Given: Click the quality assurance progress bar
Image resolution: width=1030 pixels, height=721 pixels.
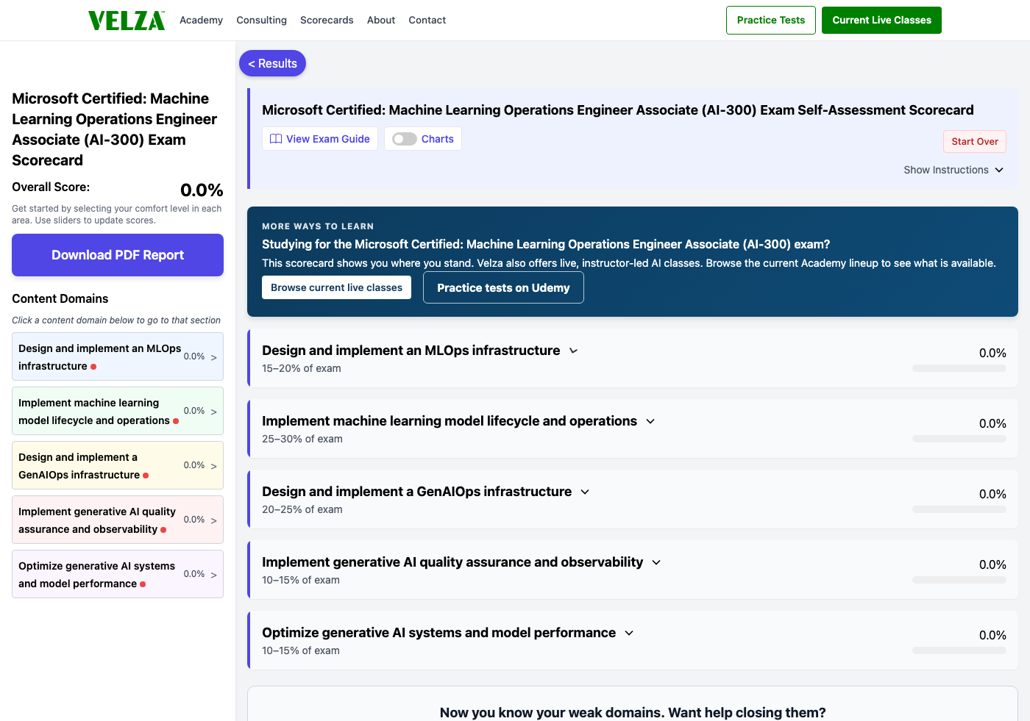Looking at the screenshot, I should 959,580.
